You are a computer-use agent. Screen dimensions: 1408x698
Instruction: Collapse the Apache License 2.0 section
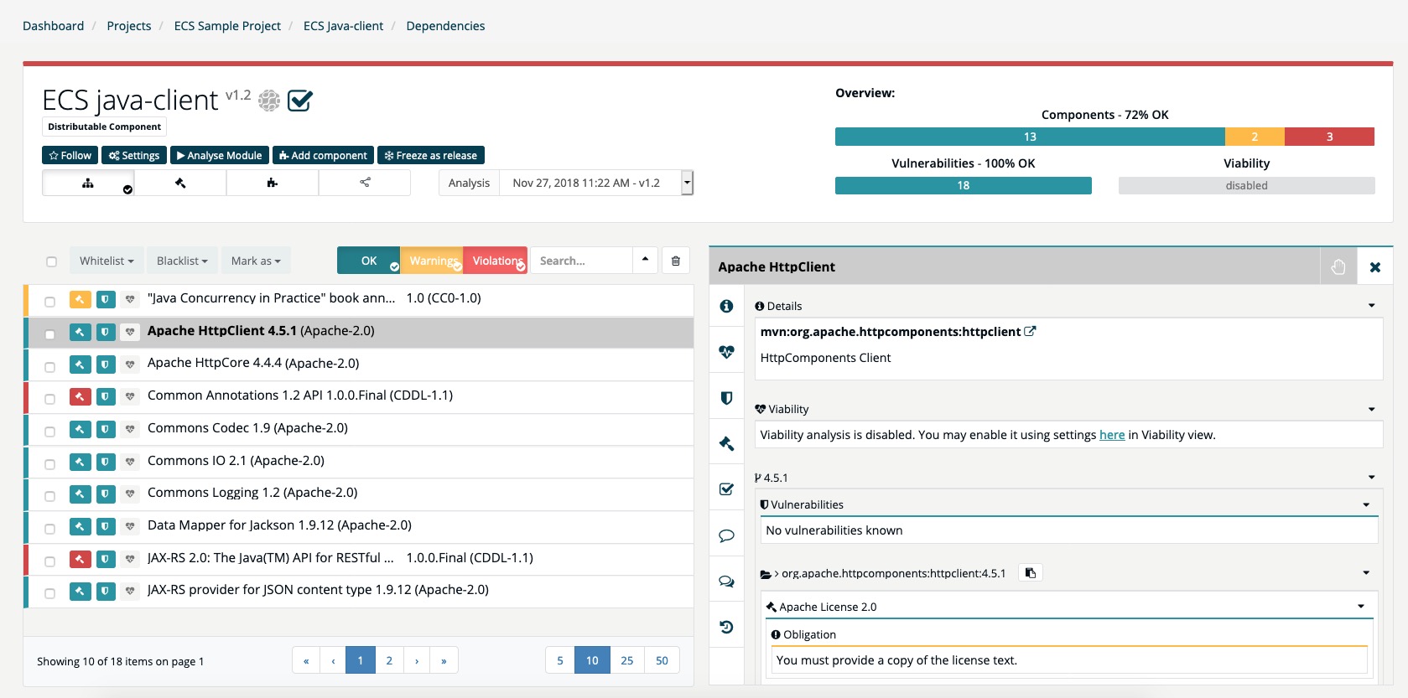click(1361, 607)
